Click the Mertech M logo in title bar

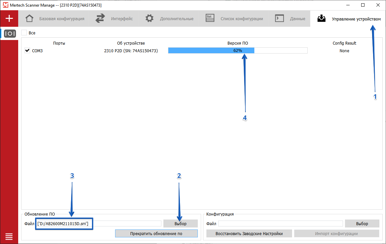coord(5,5)
